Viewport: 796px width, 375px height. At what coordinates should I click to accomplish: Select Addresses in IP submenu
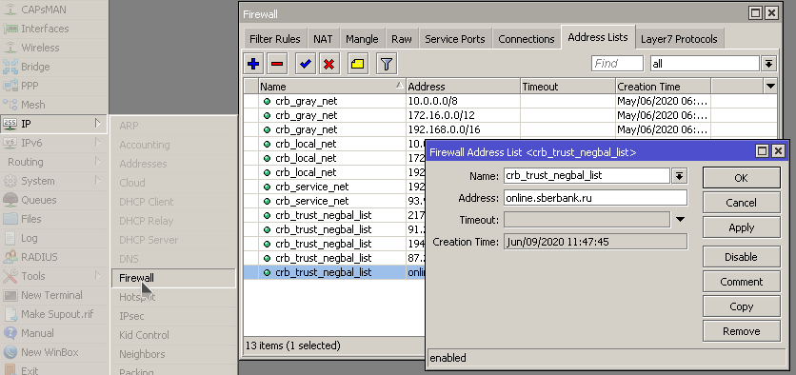click(x=173, y=164)
